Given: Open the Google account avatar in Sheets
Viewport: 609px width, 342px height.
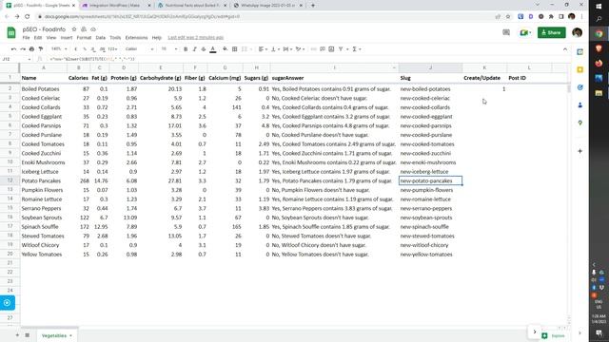Looking at the screenshot, I should 578,32.
